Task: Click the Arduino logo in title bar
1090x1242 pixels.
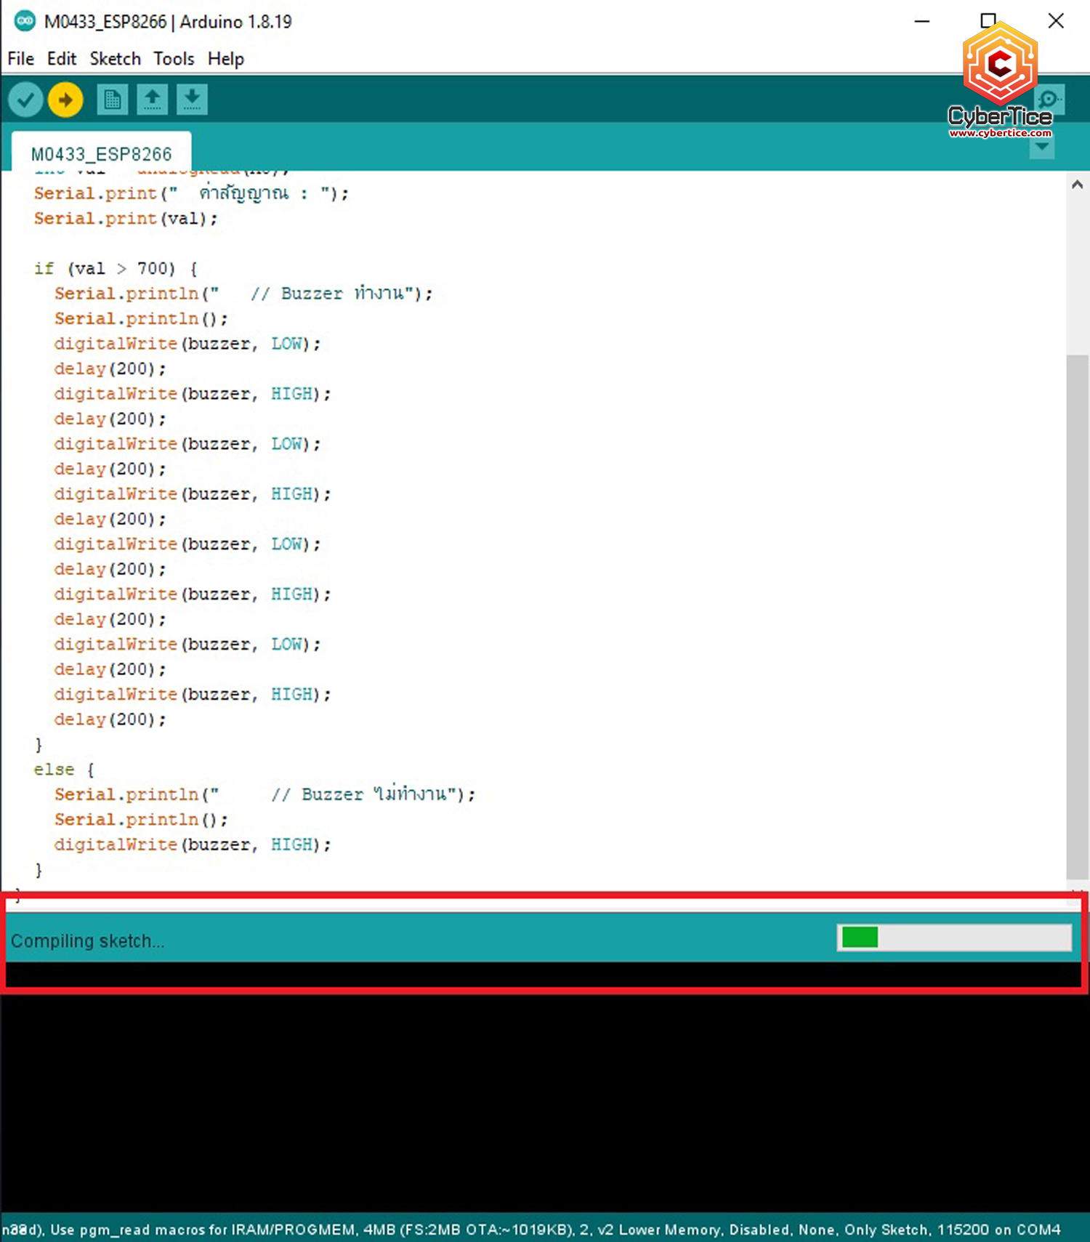Action: (x=25, y=21)
